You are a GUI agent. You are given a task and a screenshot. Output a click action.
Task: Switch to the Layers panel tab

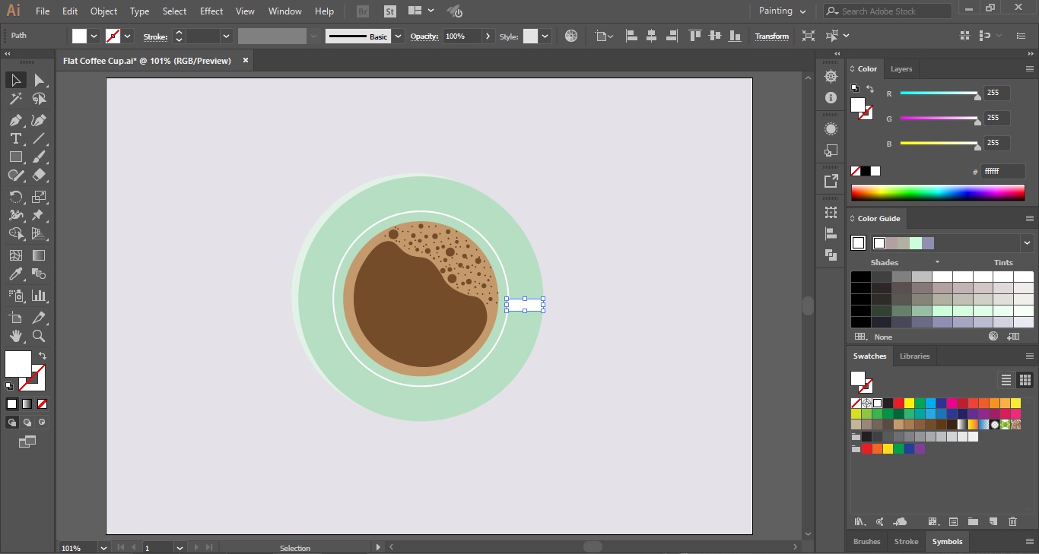tap(901, 68)
